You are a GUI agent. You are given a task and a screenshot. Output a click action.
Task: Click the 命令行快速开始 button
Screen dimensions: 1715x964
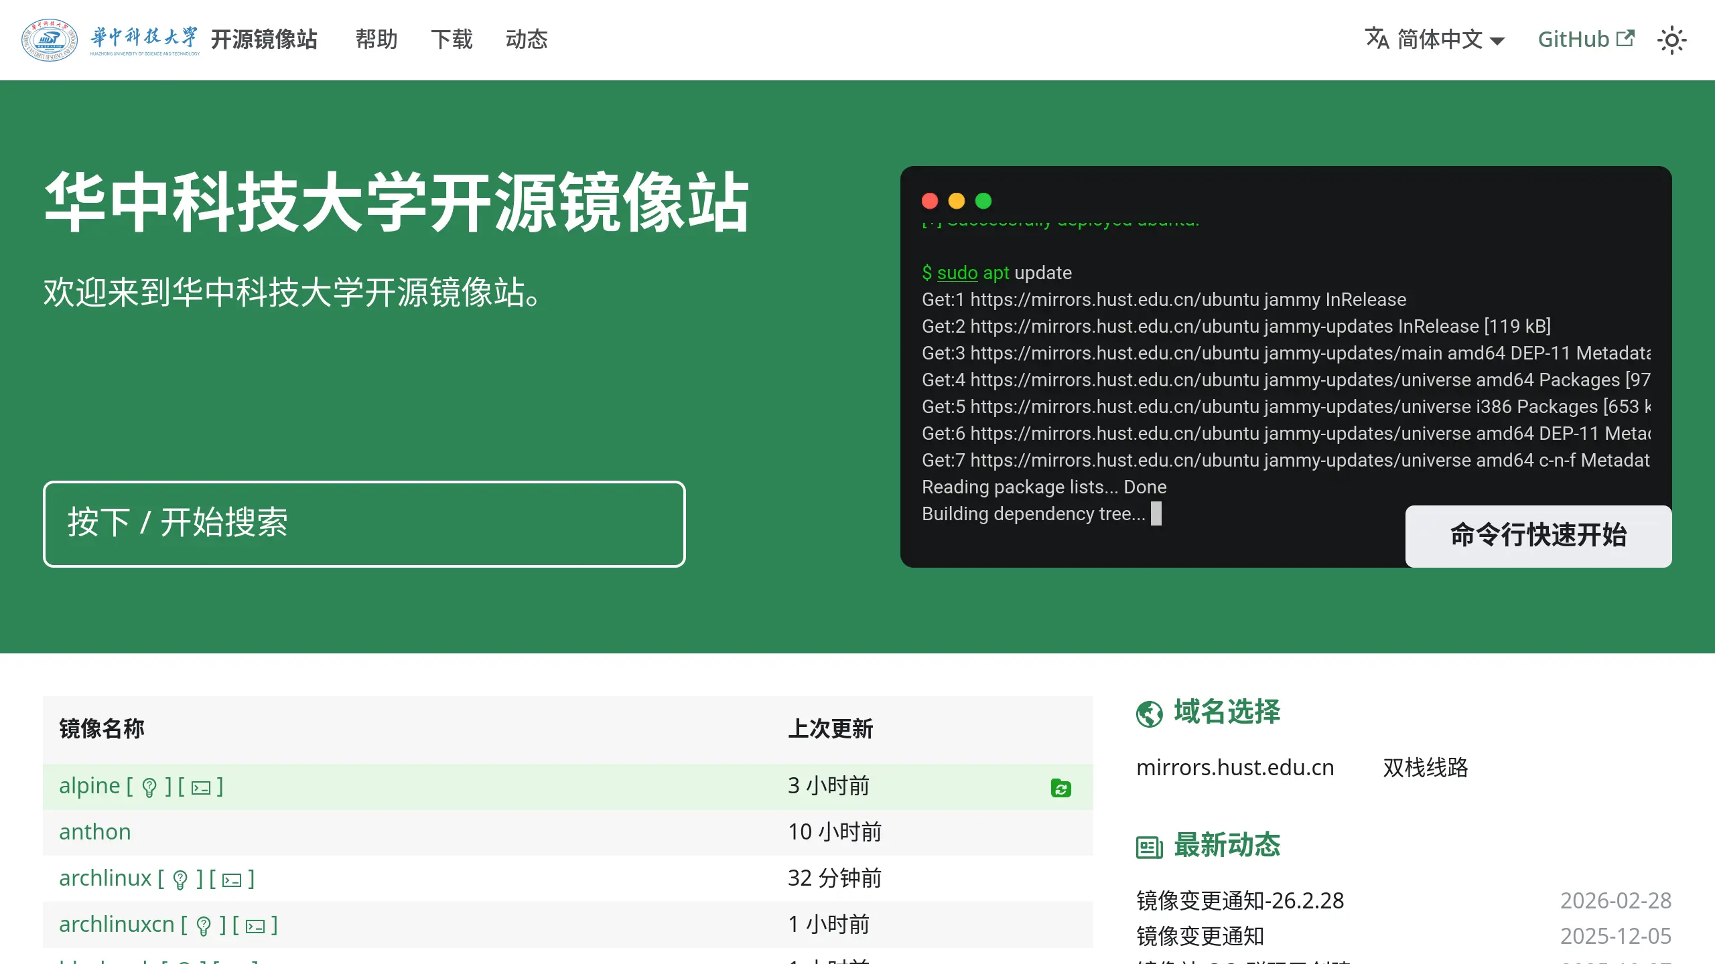coord(1537,536)
